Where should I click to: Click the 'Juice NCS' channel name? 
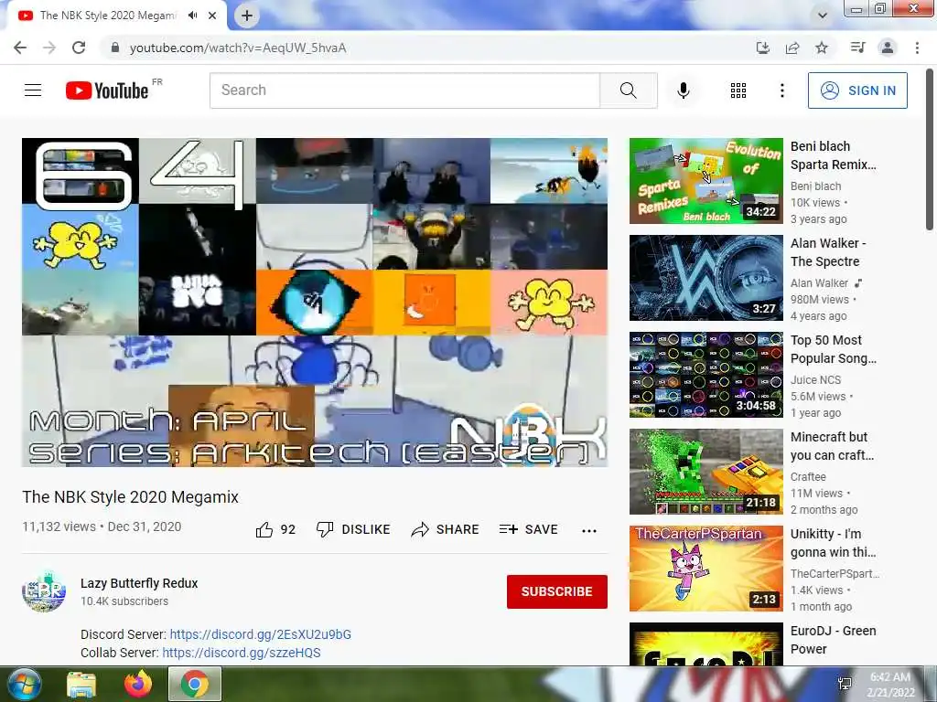[815, 379]
